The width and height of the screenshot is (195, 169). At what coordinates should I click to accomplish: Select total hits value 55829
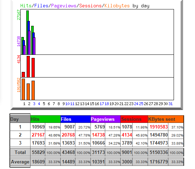click(x=38, y=152)
